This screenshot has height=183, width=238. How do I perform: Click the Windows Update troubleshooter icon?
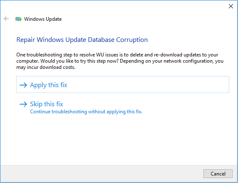point(19,19)
